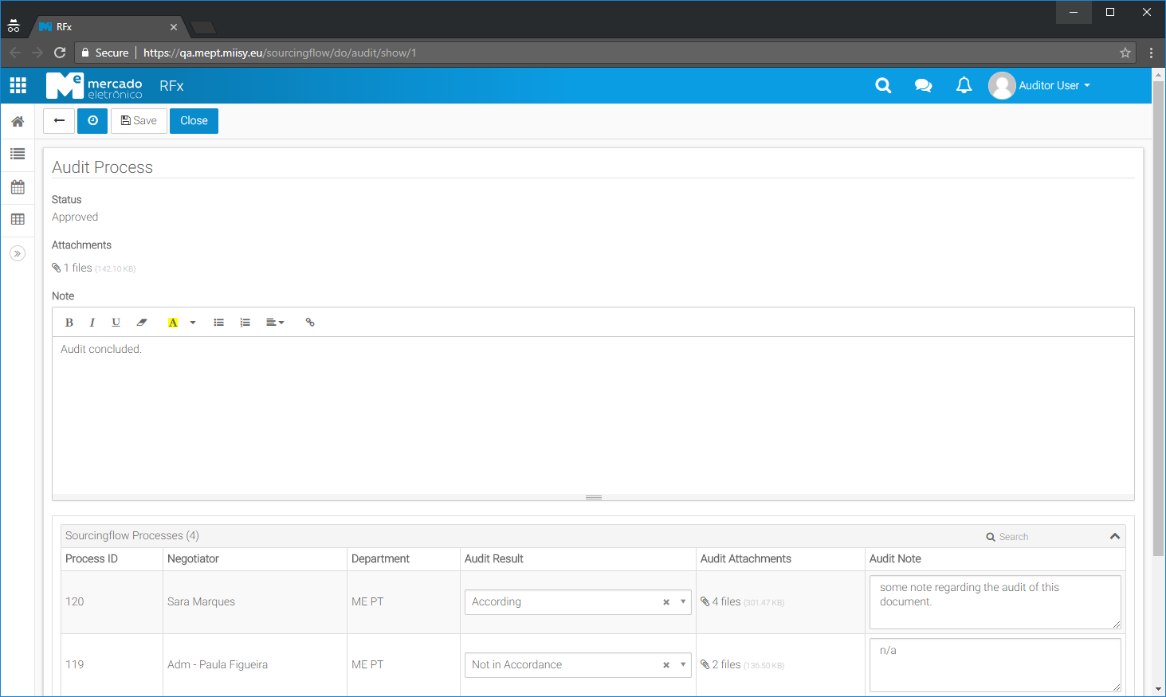Screen dimensions: 1166x697
Task: Open the history clock button
Action: point(92,121)
